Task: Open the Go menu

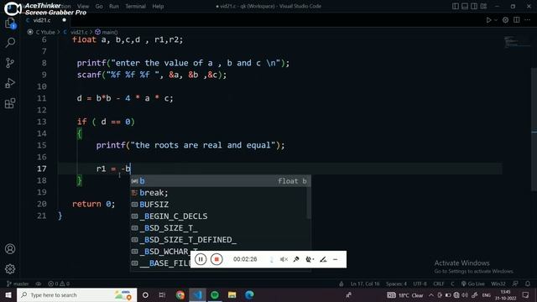Action: [99, 6]
